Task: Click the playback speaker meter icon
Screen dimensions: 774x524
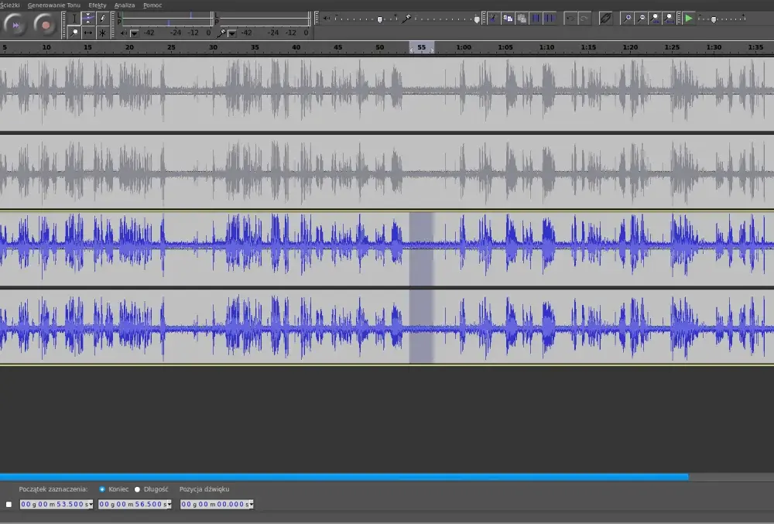Action: coord(123,33)
